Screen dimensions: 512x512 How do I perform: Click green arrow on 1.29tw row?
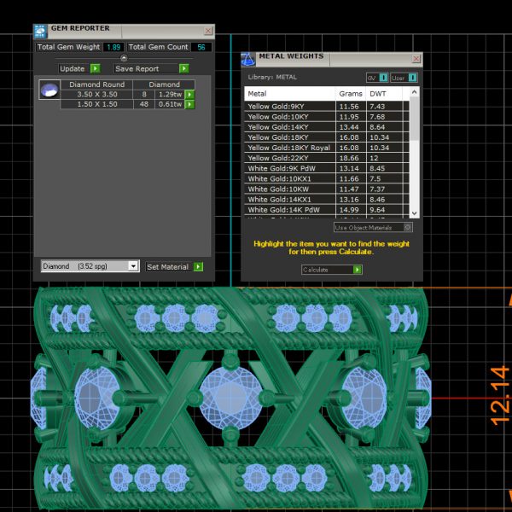point(189,94)
